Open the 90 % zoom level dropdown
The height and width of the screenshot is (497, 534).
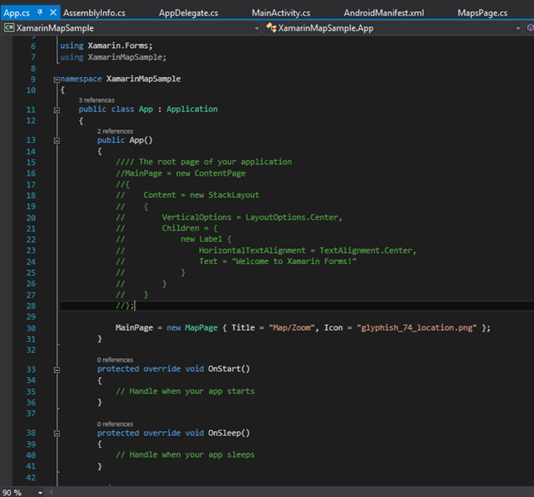click(x=39, y=493)
